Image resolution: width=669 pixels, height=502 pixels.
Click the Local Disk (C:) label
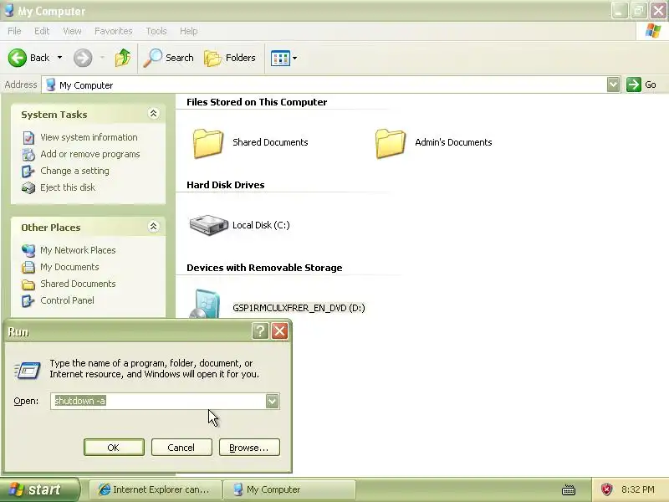(261, 225)
